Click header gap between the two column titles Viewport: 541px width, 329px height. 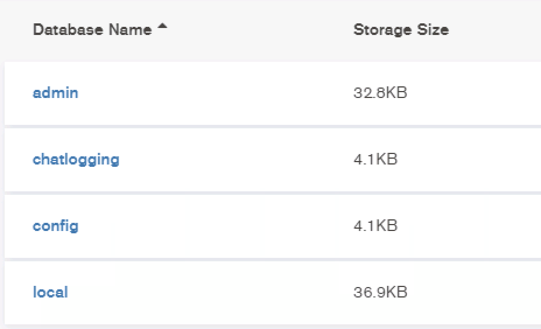[x=257, y=30]
